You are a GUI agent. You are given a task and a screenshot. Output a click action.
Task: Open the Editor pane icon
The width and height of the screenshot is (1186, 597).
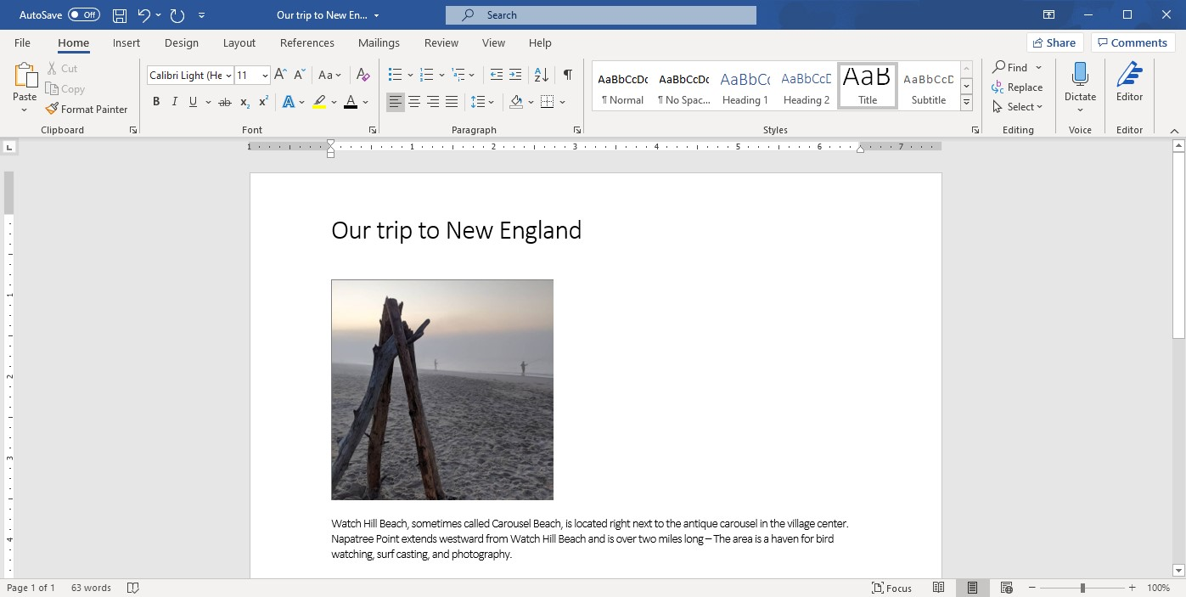point(1129,75)
